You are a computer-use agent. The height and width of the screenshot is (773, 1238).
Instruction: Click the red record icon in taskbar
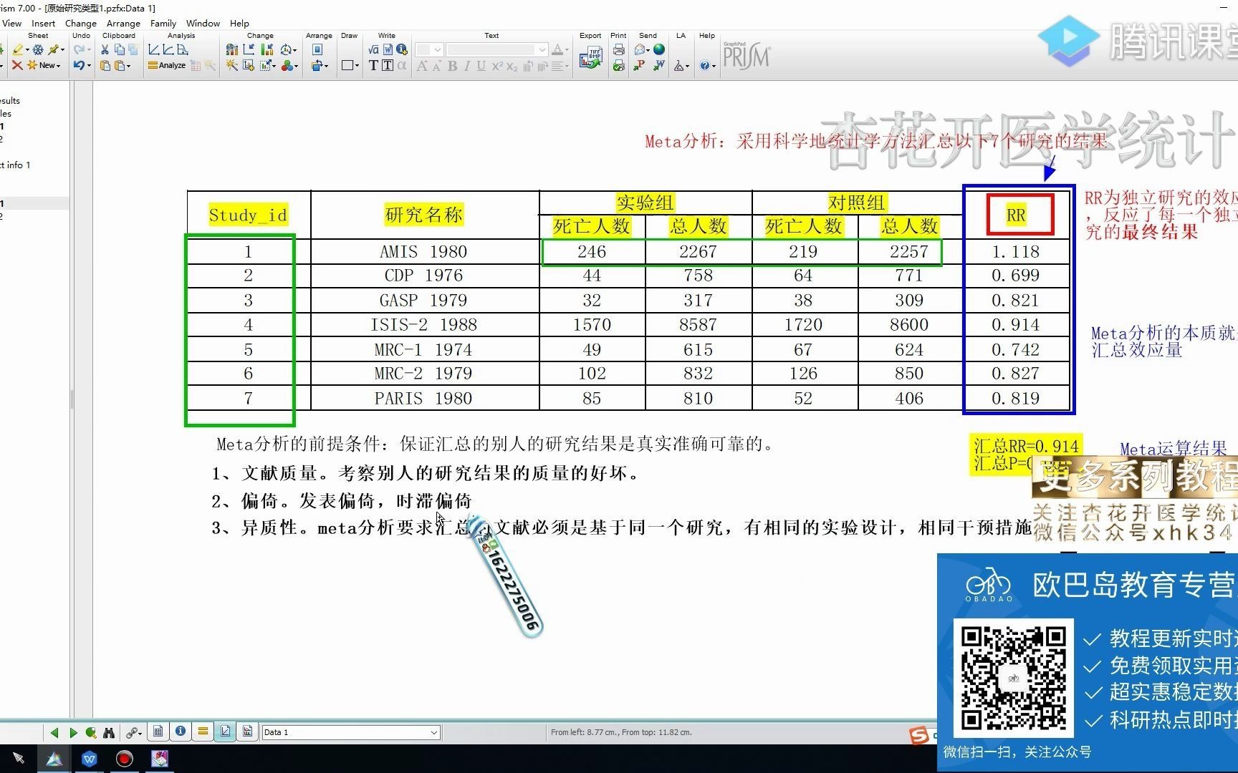coord(125,759)
